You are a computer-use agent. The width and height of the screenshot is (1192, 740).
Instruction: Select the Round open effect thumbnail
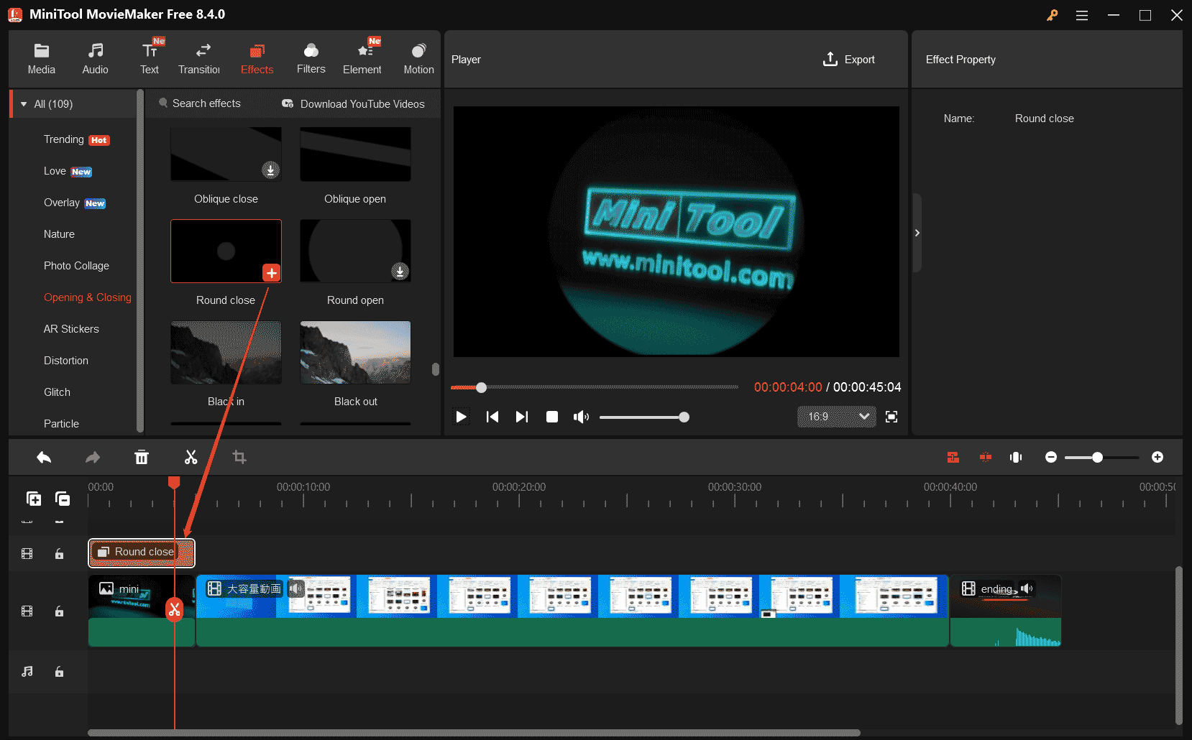click(355, 251)
